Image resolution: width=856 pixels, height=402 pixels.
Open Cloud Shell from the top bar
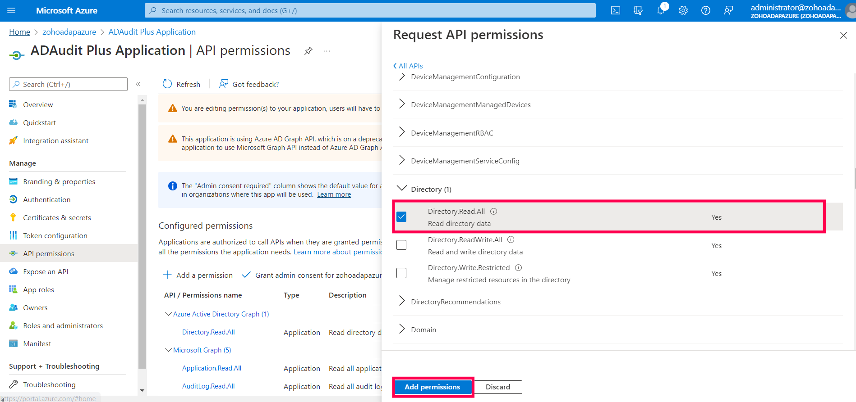click(x=615, y=10)
